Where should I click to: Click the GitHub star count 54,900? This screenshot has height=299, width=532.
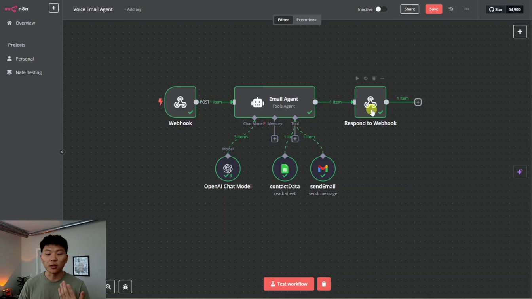click(x=514, y=9)
